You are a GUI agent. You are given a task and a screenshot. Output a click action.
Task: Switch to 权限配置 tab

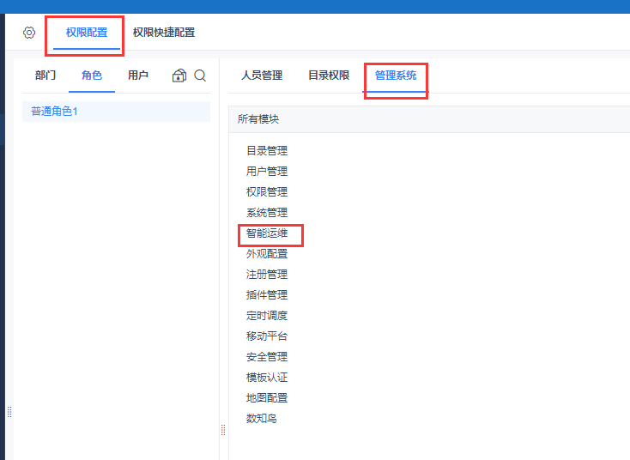click(87, 33)
